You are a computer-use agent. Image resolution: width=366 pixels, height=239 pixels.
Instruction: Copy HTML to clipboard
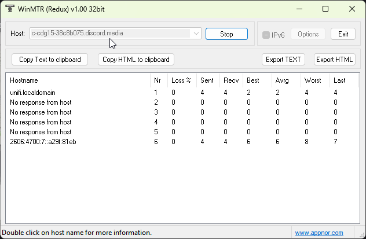click(x=136, y=60)
